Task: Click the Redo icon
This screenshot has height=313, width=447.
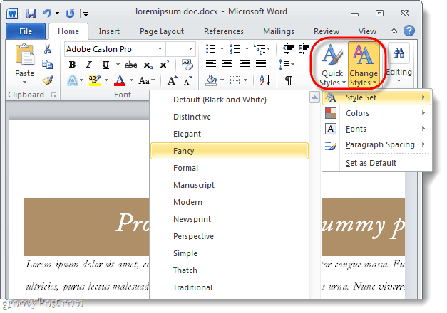Action: coord(70,14)
